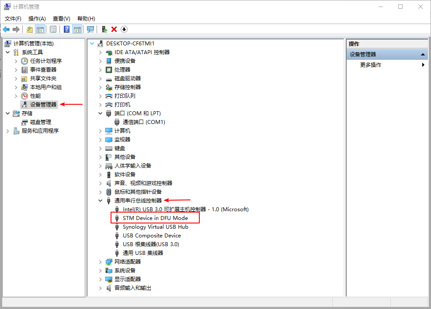Select 计算机管理(本地) root item
The width and height of the screenshot is (431, 309).
click(x=33, y=43)
